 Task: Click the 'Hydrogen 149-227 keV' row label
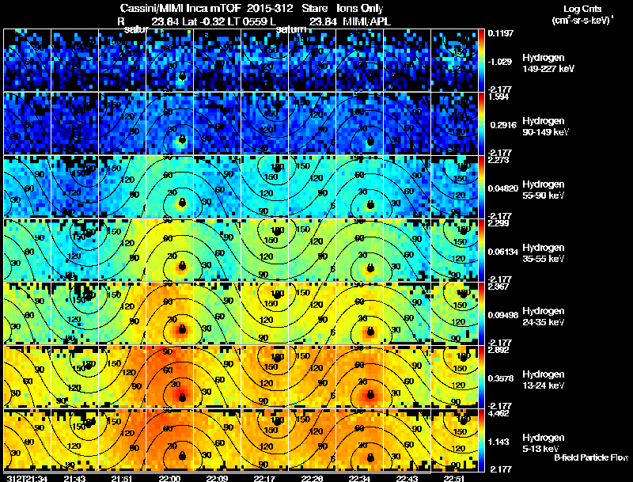tap(548, 63)
